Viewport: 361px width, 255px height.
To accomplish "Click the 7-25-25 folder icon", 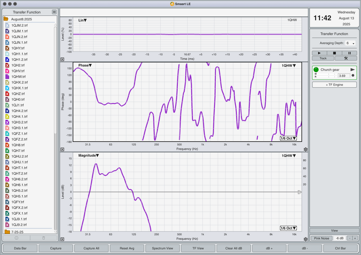I will [7, 232].
